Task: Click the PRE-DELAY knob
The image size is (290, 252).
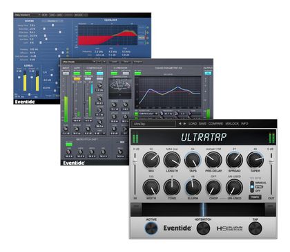Action: click(213, 160)
